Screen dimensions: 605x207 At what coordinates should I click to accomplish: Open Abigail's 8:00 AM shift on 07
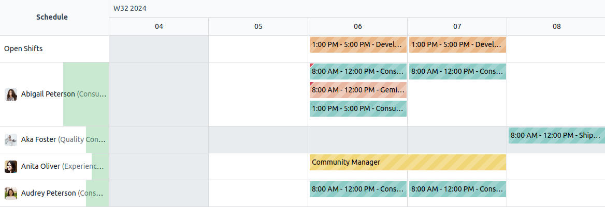click(x=457, y=72)
